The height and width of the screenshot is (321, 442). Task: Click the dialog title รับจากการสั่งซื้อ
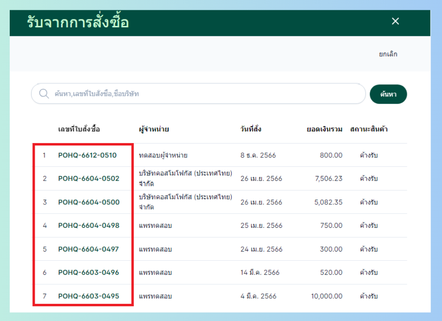tap(78, 21)
